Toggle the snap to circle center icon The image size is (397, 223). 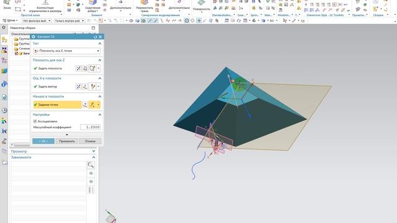point(187,20)
